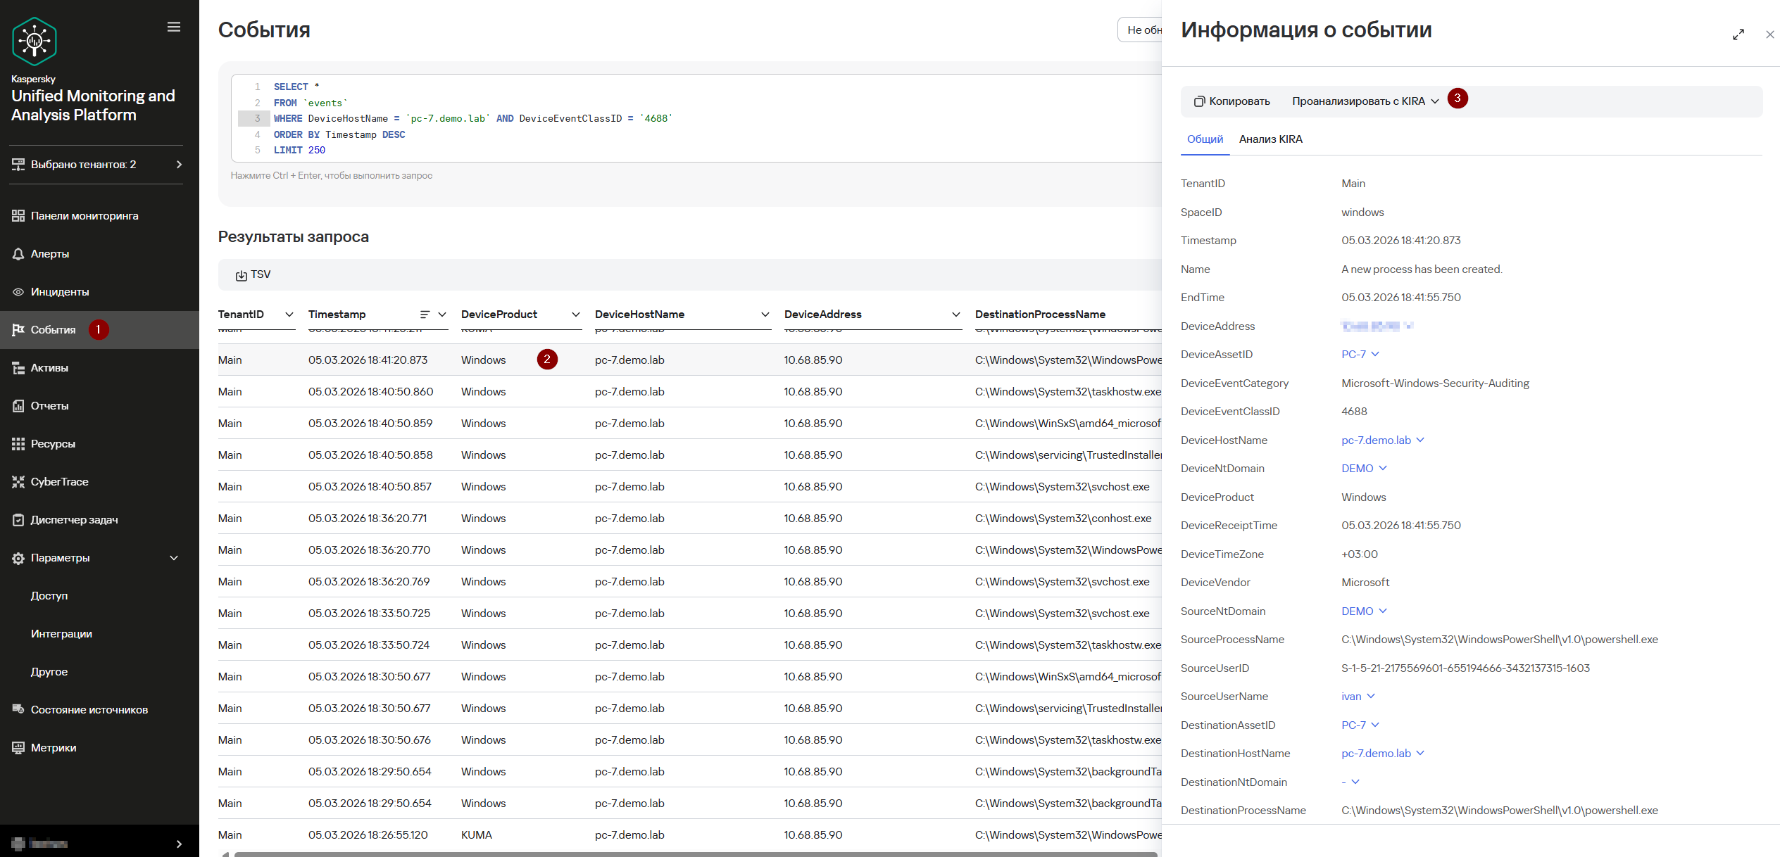
Task: Click the Timestamp column sort icon
Action: [425, 315]
